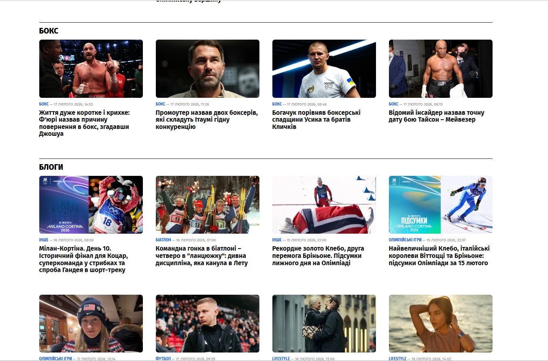The height and width of the screenshot is (361, 548).
Task: Click the Eddie Hearn photo thumbnail
Action: 208,69
